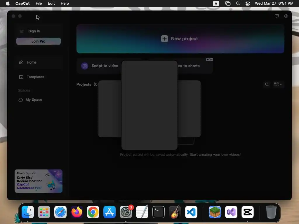Click the date and time in menu bar
Image resolution: width=299 pixels, height=224 pixels.
pos(274,3)
